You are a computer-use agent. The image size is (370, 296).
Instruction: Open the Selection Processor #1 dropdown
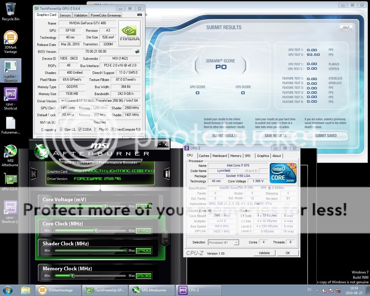pyautogui.click(x=223, y=242)
